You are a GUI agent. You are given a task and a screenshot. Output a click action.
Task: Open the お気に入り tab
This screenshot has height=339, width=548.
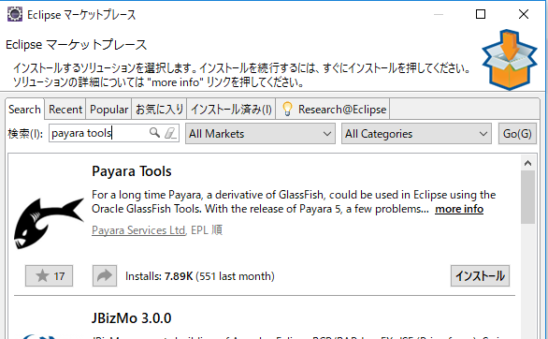[x=159, y=110]
